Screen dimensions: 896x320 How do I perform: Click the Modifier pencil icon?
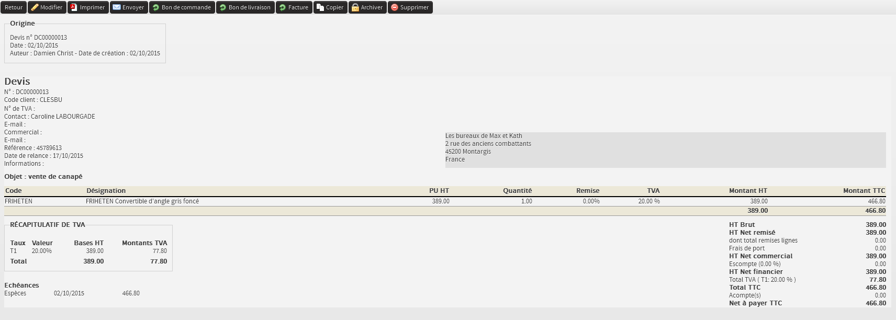coord(35,7)
